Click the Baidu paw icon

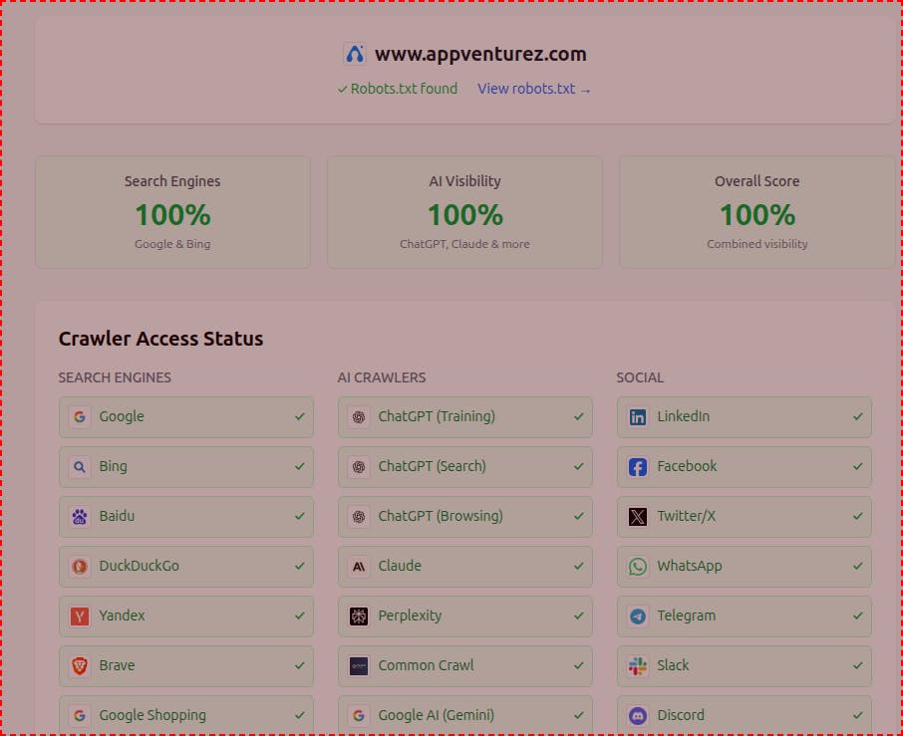pyautogui.click(x=80, y=516)
